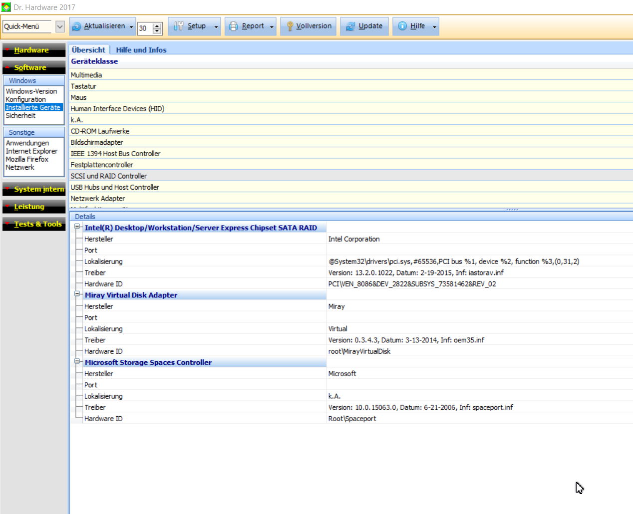Select the Intel(R) Desktop/Workstation/Server Express Chipset heading

(x=201, y=228)
